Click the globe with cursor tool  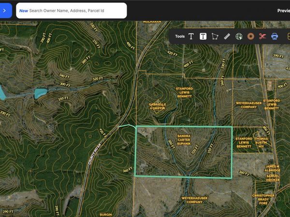[x=239, y=36]
